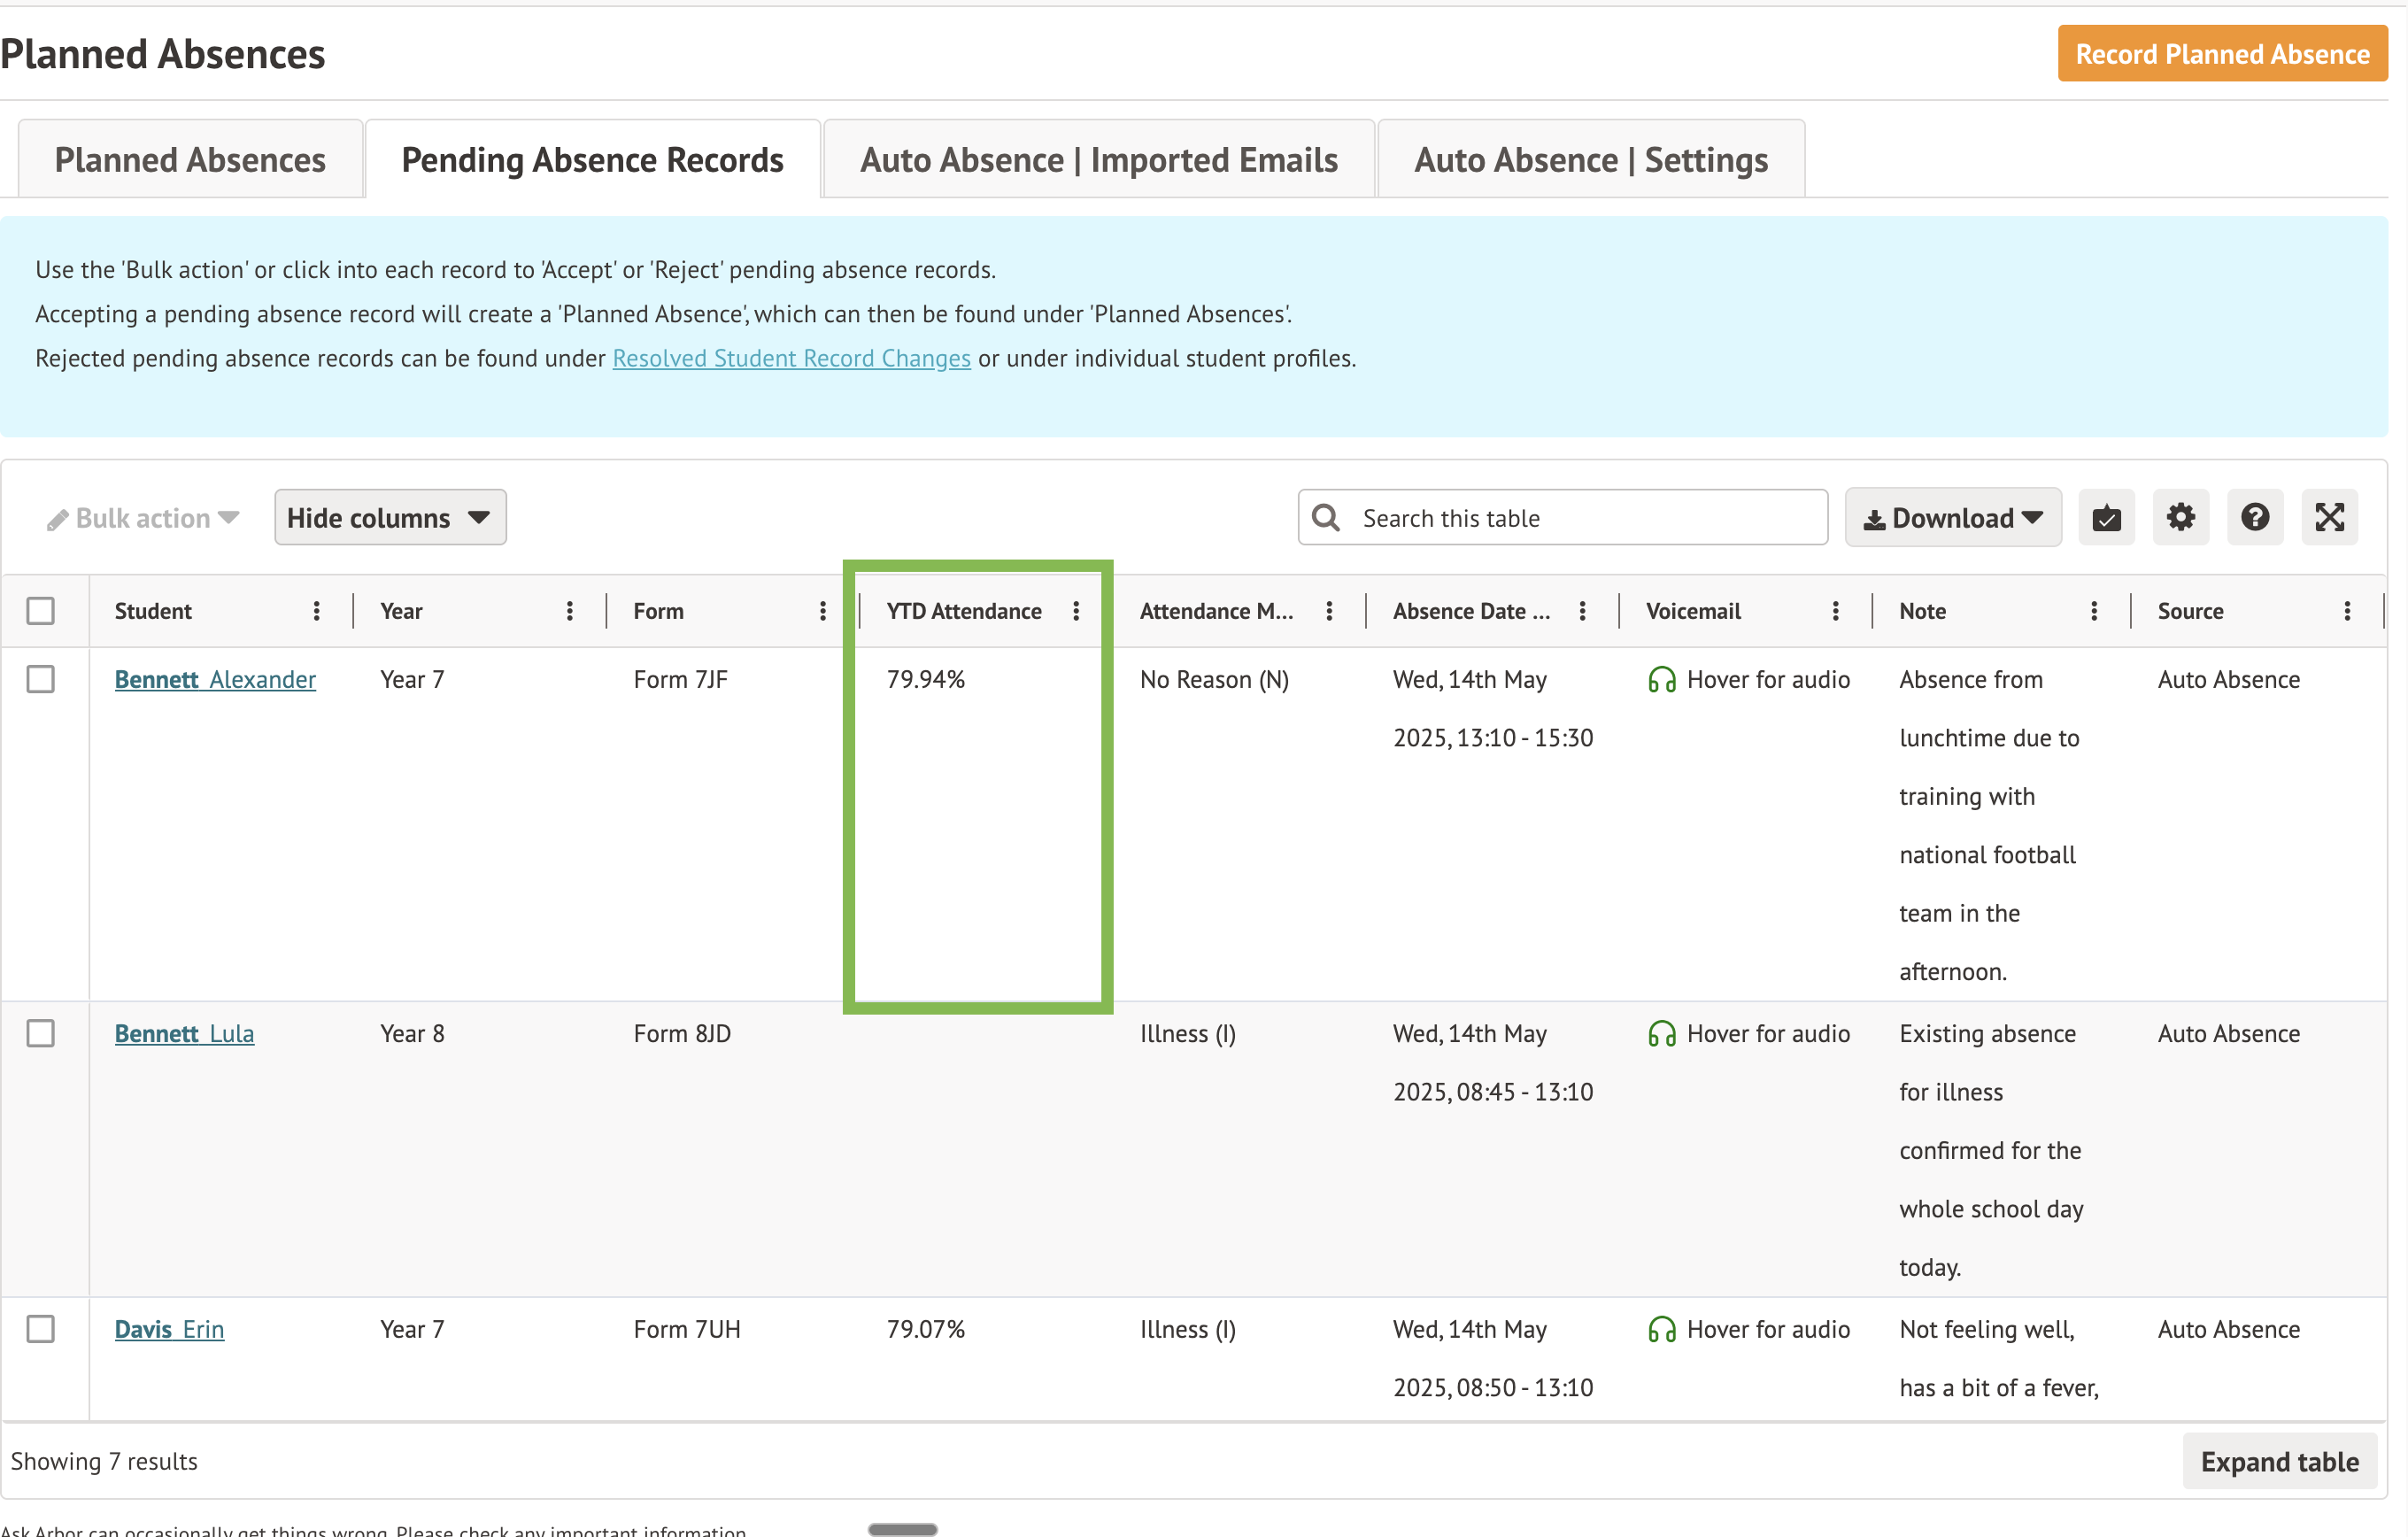The height and width of the screenshot is (1537, 2408).
Task: Select Bennett Alexander's row checkbox
Action: coord(41,680)
